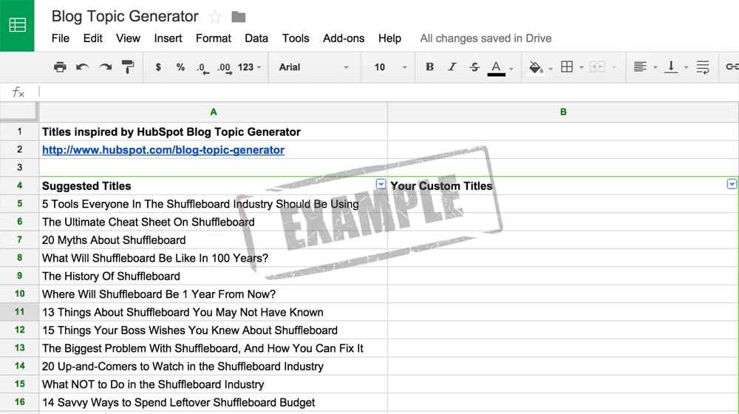Redo the last action
The height and width of the screenshot is (414, 739).
click(105, 67)
